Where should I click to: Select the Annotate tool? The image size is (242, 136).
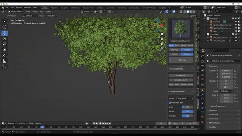pos(5,56)
